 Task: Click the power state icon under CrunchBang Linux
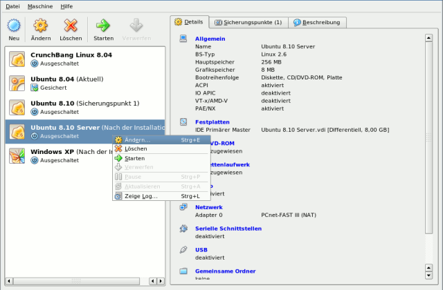[35, 64]
